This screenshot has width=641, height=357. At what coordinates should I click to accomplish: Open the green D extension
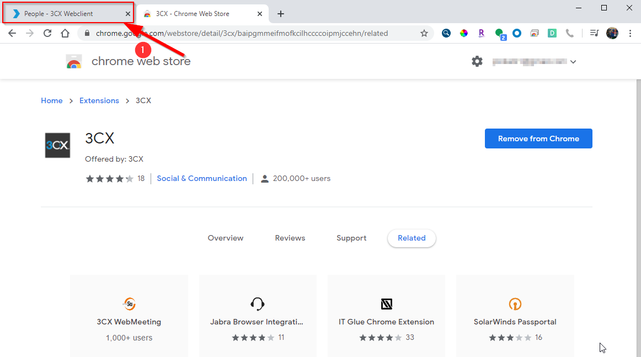552,33
